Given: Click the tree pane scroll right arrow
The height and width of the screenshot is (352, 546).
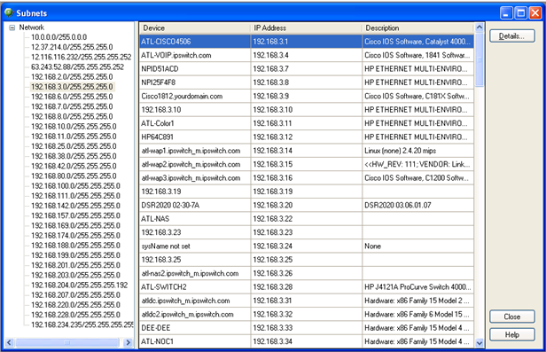Looking at the screenshot, I should (x=129, y=342).
